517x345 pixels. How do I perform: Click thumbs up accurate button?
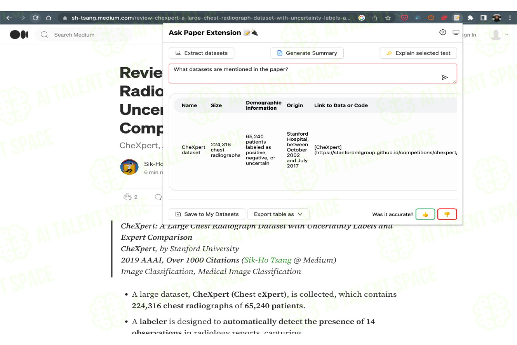click(x=425, y=214)
